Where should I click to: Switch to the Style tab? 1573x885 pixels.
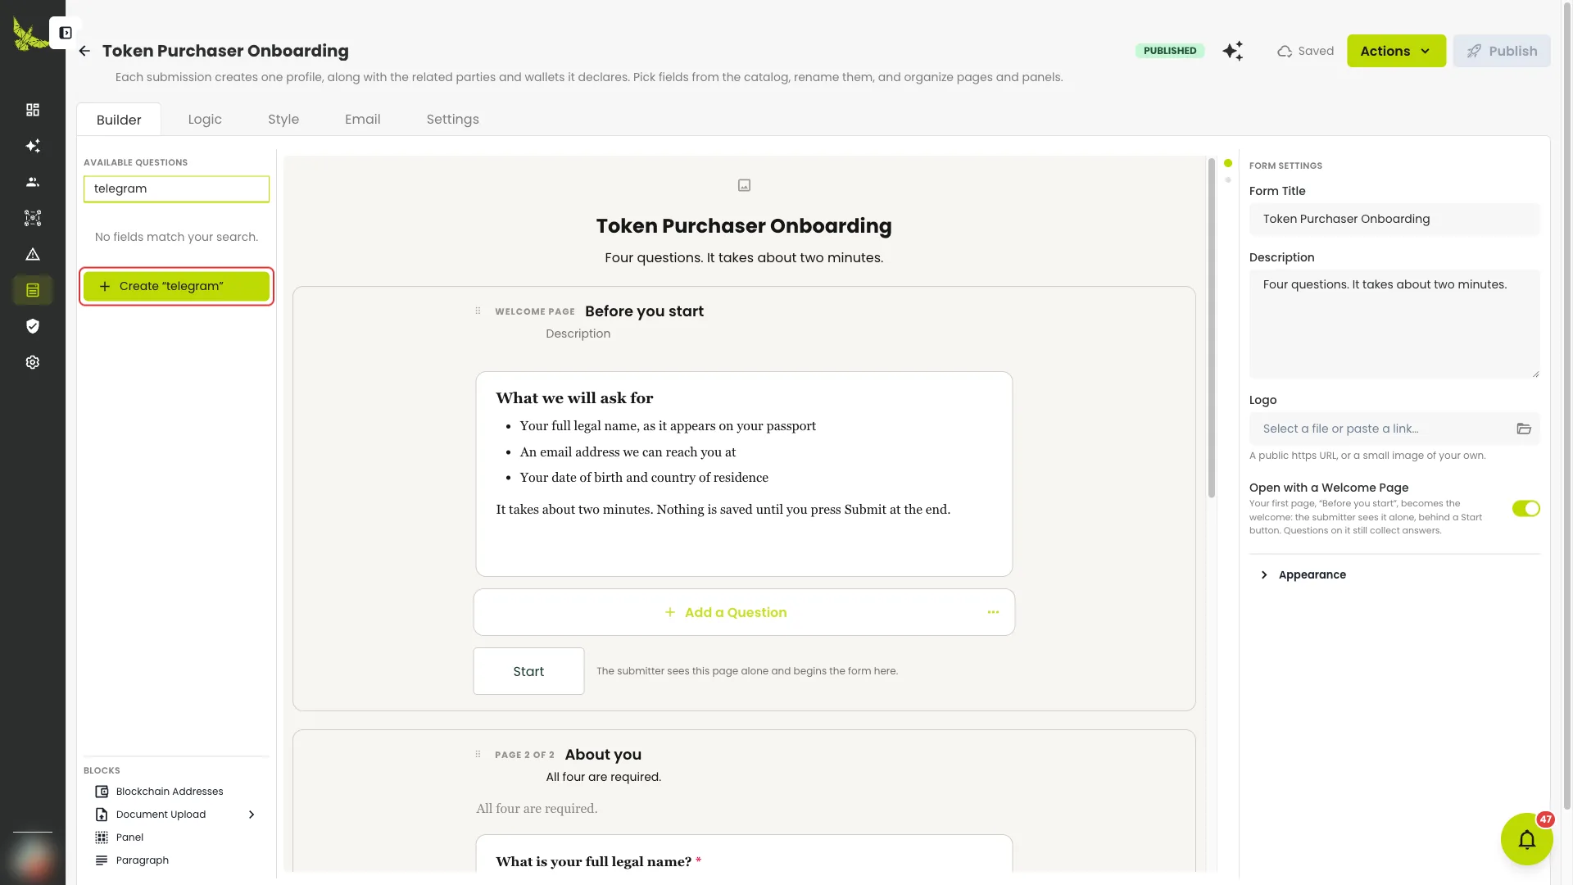point(283,119)
